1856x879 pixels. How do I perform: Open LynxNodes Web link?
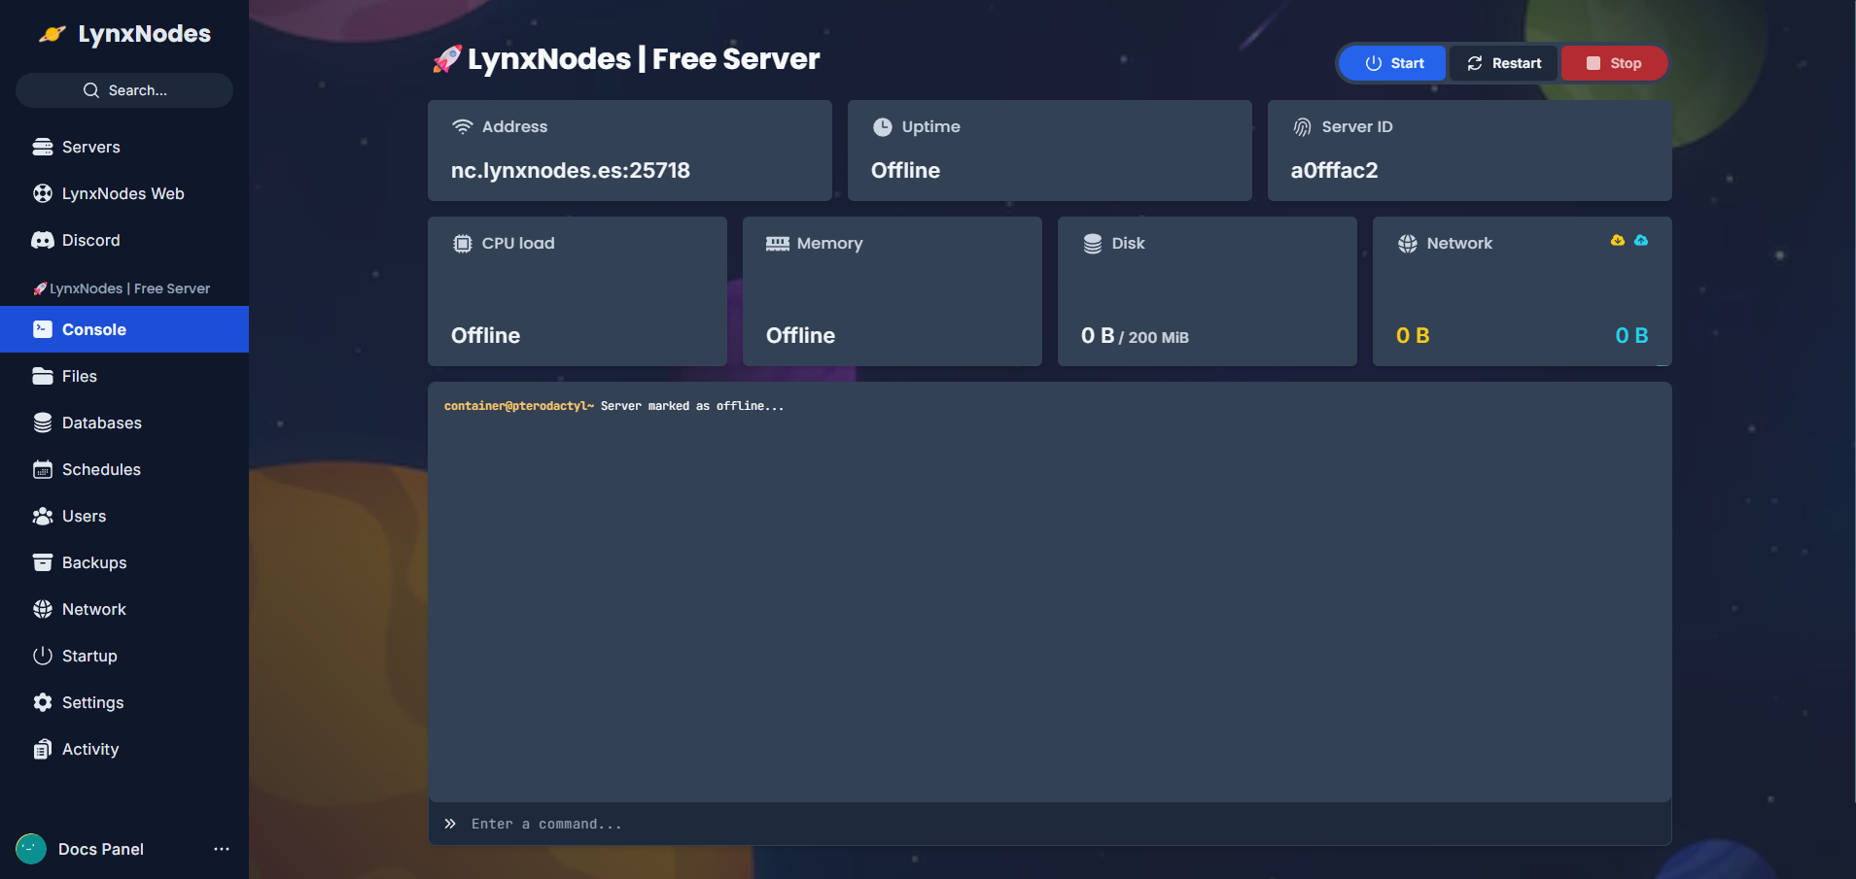click(x=124, y=193)
